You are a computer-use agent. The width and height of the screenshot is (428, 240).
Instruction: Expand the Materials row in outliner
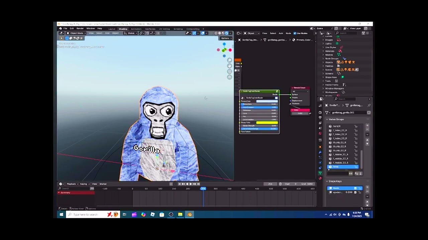[x=323, y=51]
